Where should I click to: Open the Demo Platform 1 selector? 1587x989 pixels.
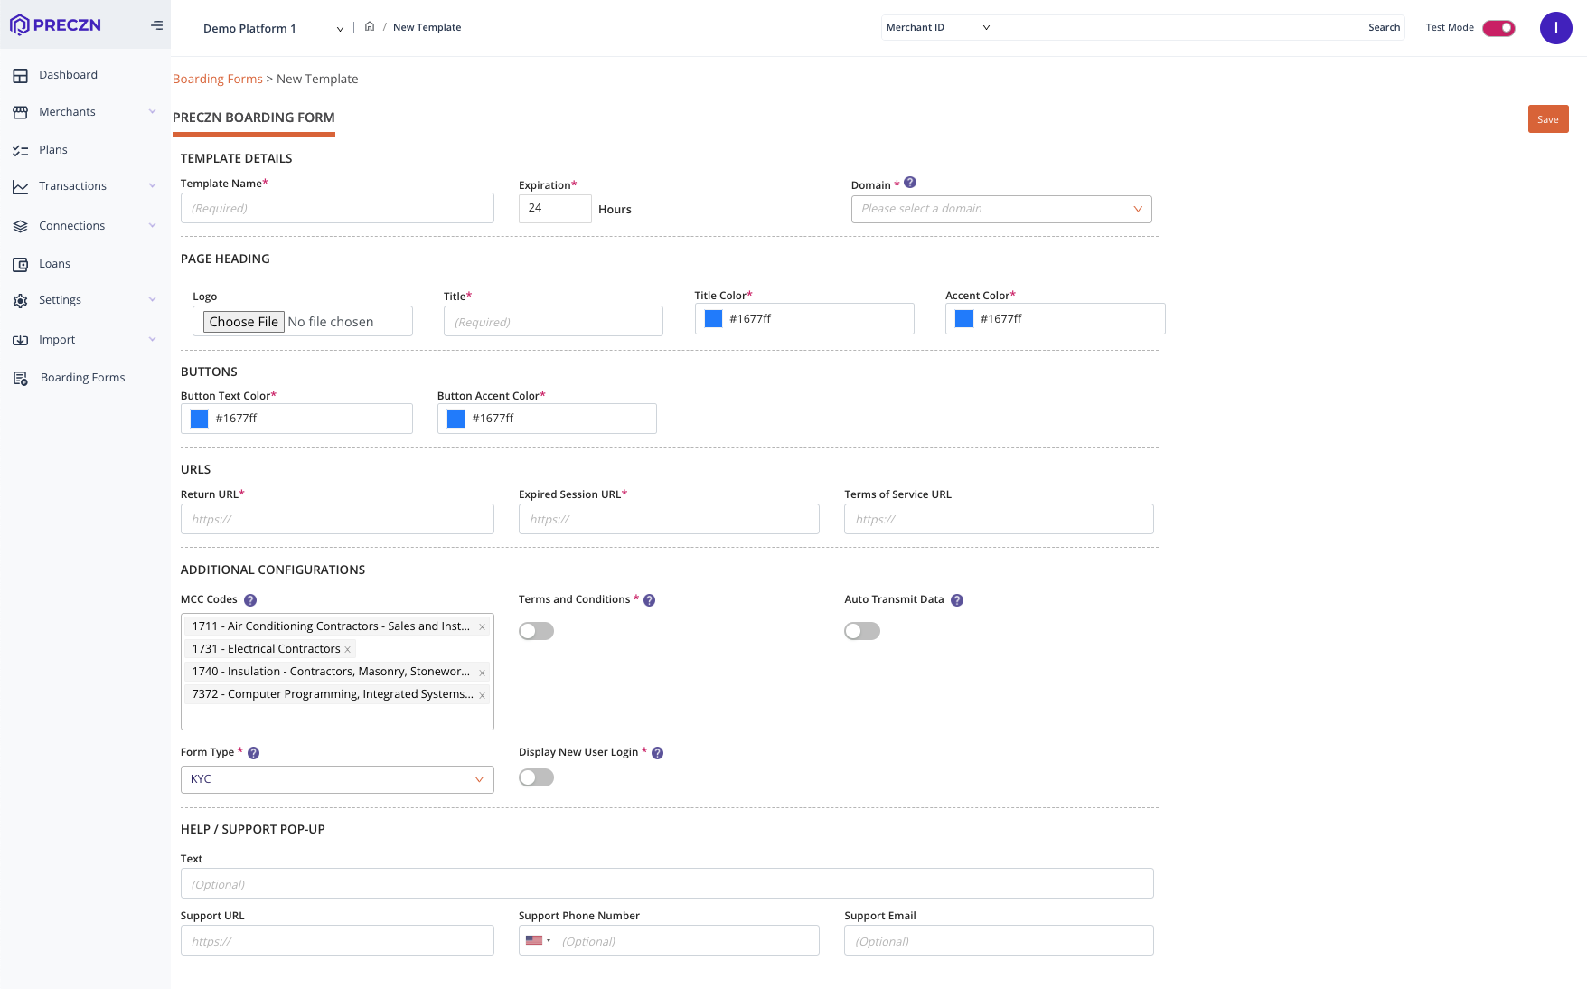click(x=272, y=29)
